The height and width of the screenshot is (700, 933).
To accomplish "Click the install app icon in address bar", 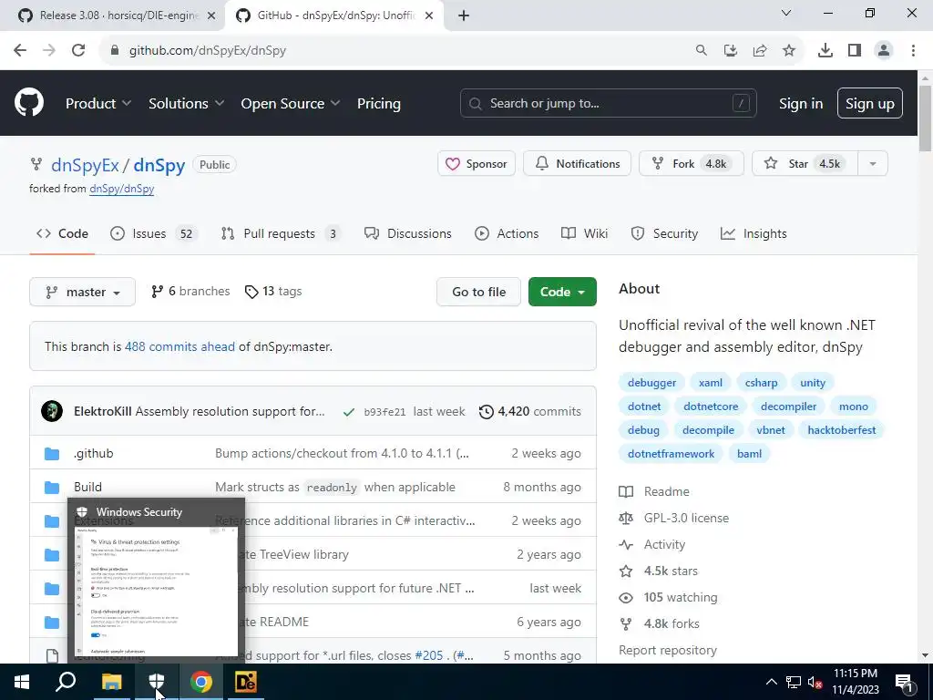I will pos(730,51).
